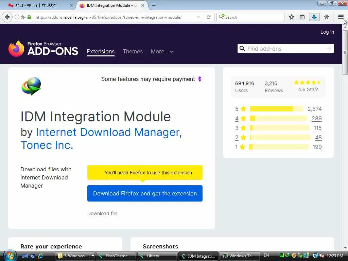Image resolution: width=348 pixels, height=261 pixels.
Task: Click the purple dollar payment icon
Action: pyautogui.click(x=200, y=79)
